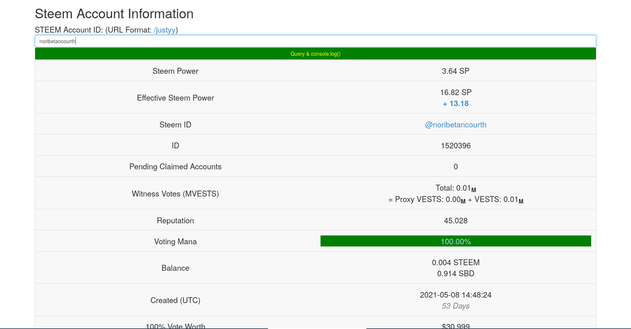The image size is (631, 329).
Task: Select the Reputation row label
Action: 175,220
